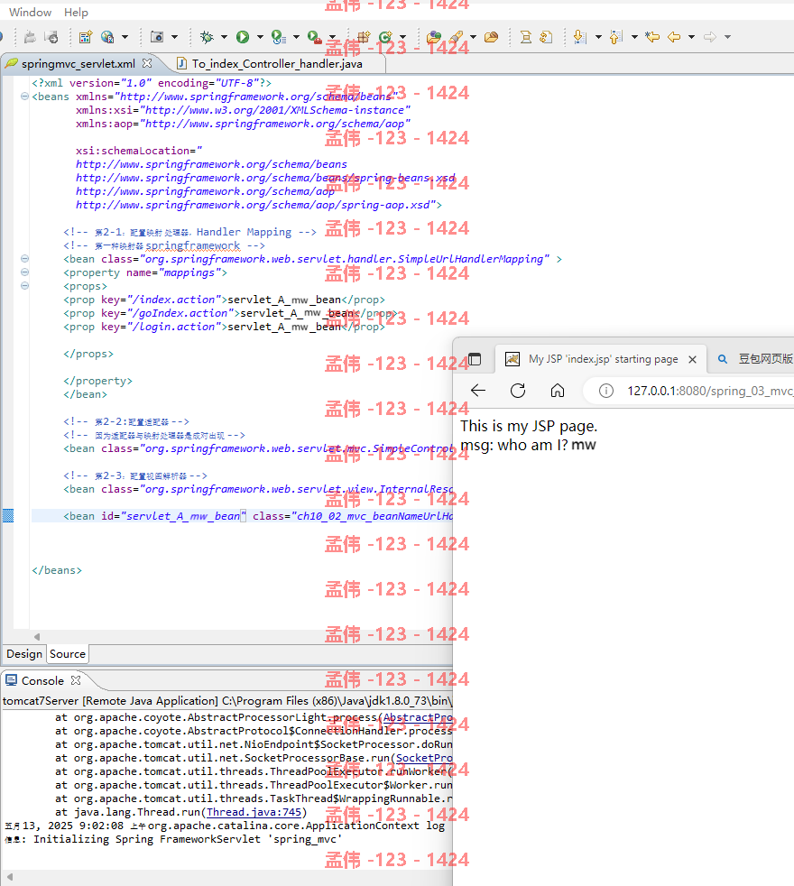Image resolution: width=794 pixels, height=886 pixels.
Task: Click the browser back arrow button
Action: (478, 391)
